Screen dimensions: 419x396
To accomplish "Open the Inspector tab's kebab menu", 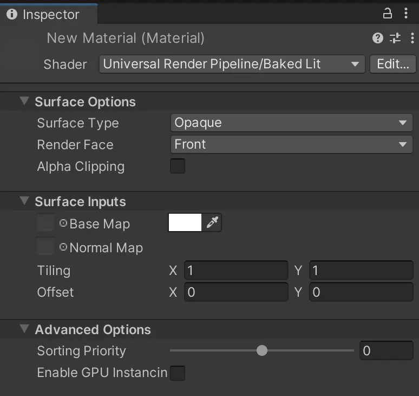I will [406, 14].
